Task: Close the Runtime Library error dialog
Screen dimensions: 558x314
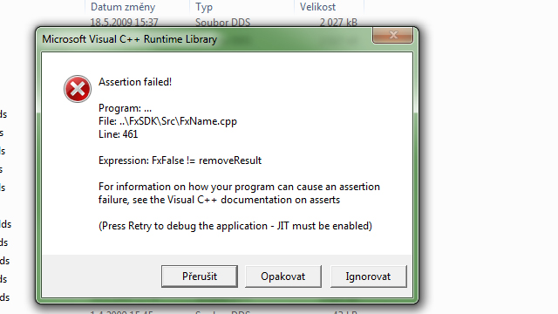Action: point(393,35)
